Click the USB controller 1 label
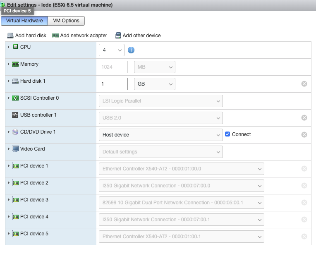Screen dimensions: 316x261 pos(38,115)
